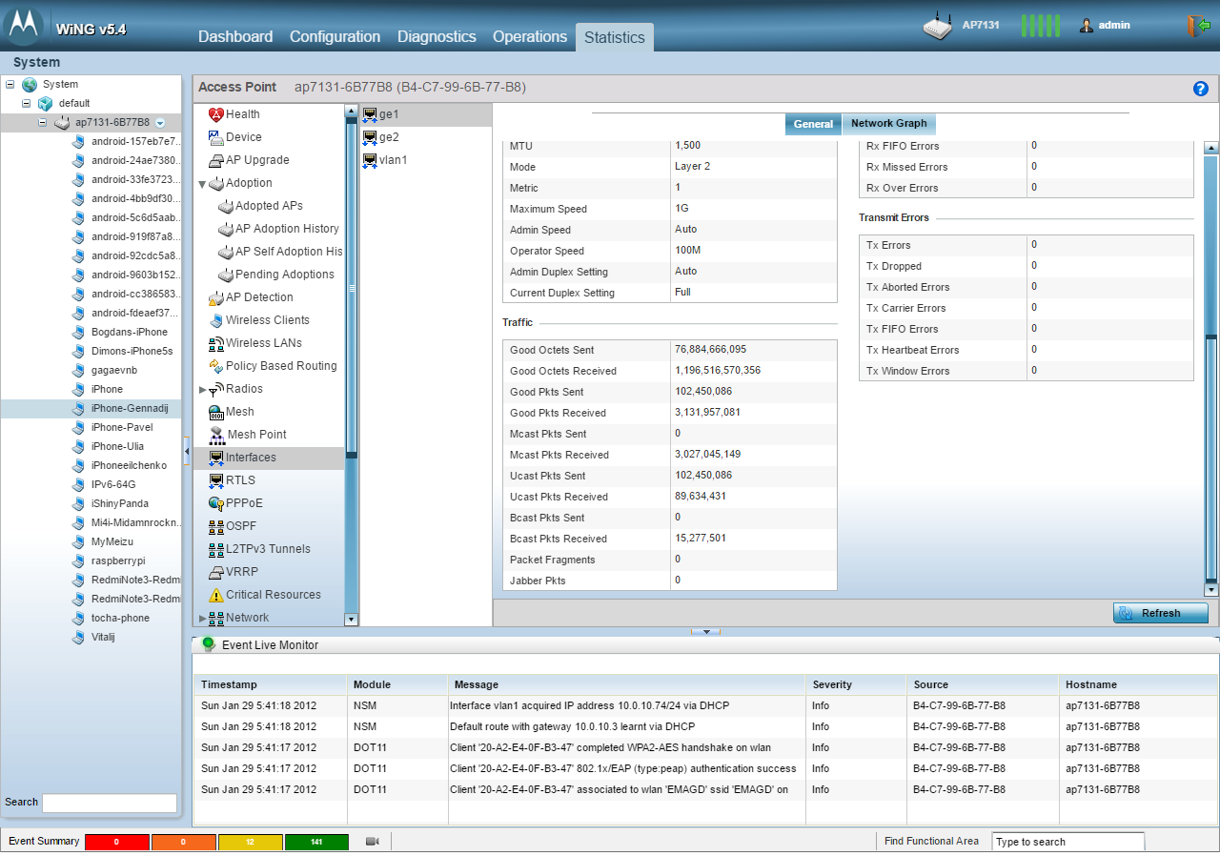1220x856 pixels.
Task: Click the scroll-down arrow of the side menu
Action: pos(351,620)
